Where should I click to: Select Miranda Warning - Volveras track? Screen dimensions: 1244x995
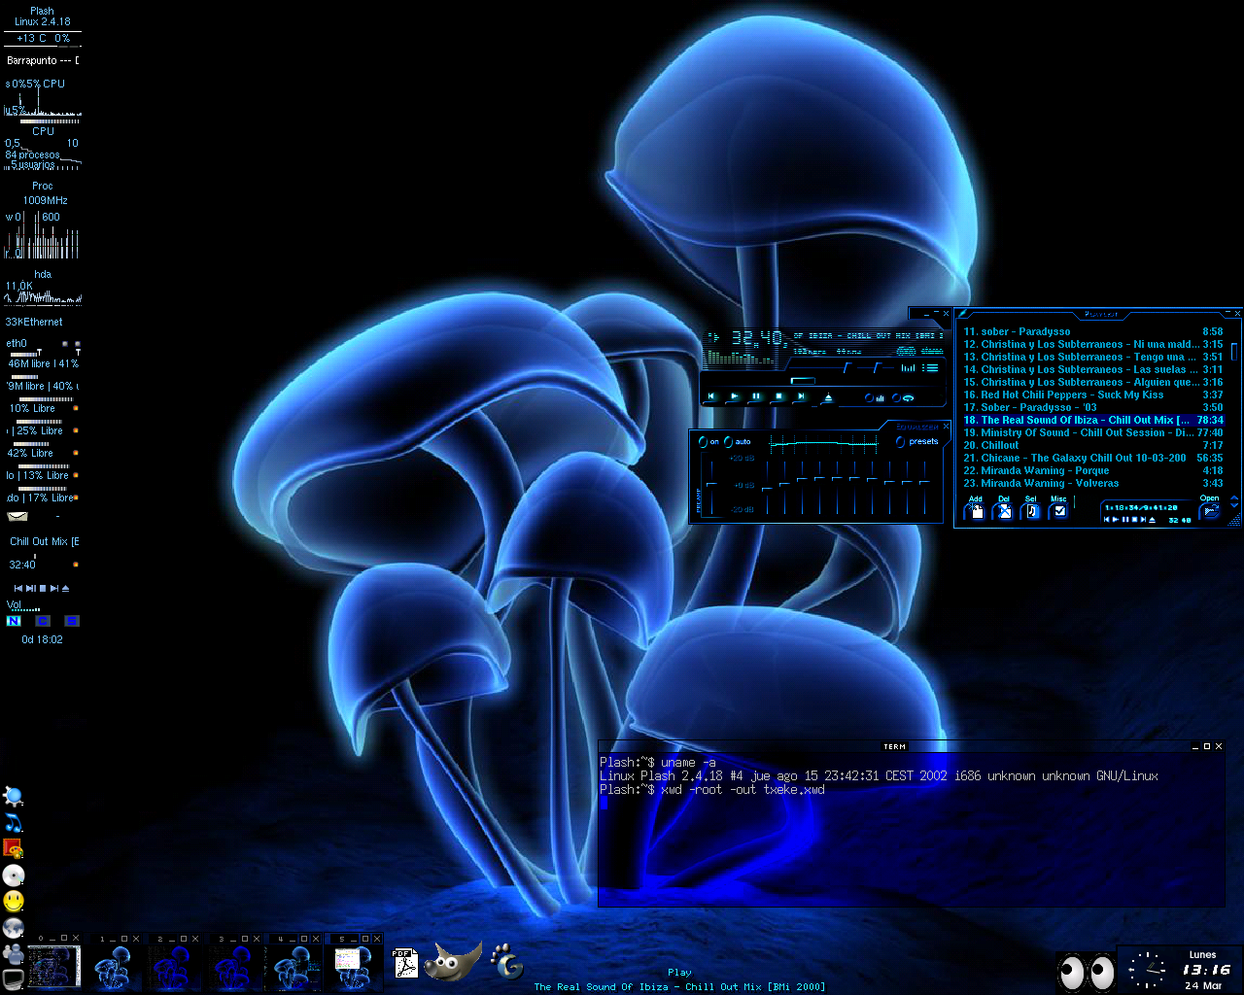pyautogui.click(x=1093, y=483)
